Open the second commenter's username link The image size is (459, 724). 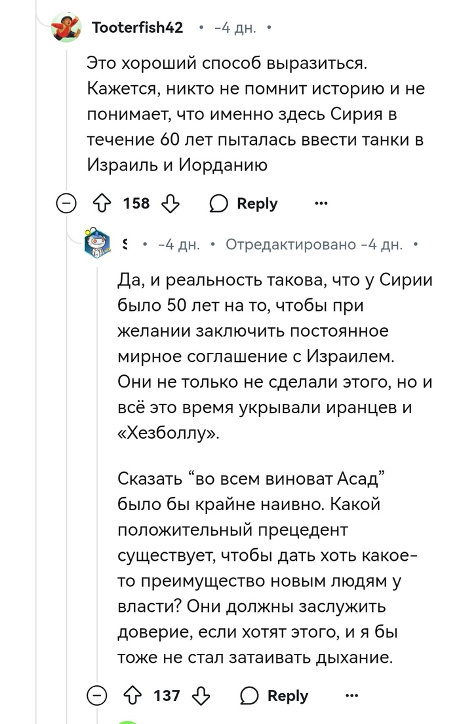point(126,245)
